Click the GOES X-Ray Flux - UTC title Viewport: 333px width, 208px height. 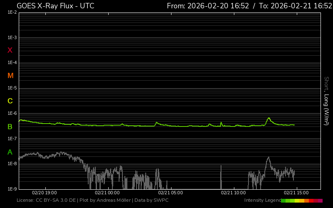coord(55,6)
